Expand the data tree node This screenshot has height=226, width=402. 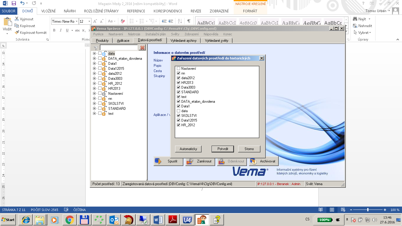(94, 53)
